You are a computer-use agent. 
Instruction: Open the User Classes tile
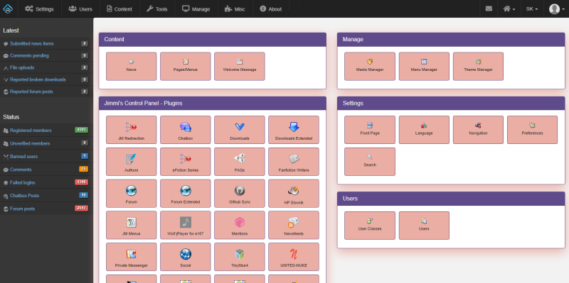coord(370,226)
